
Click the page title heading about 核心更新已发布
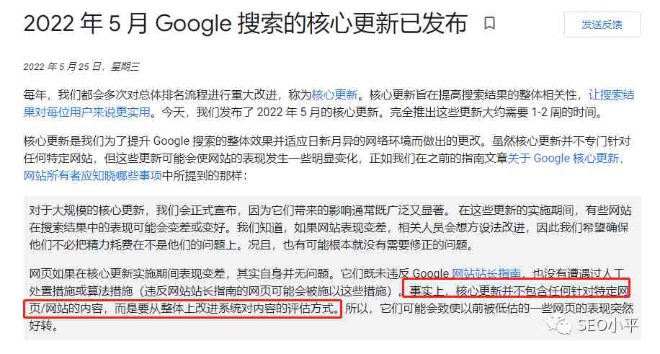coord(246,23)
